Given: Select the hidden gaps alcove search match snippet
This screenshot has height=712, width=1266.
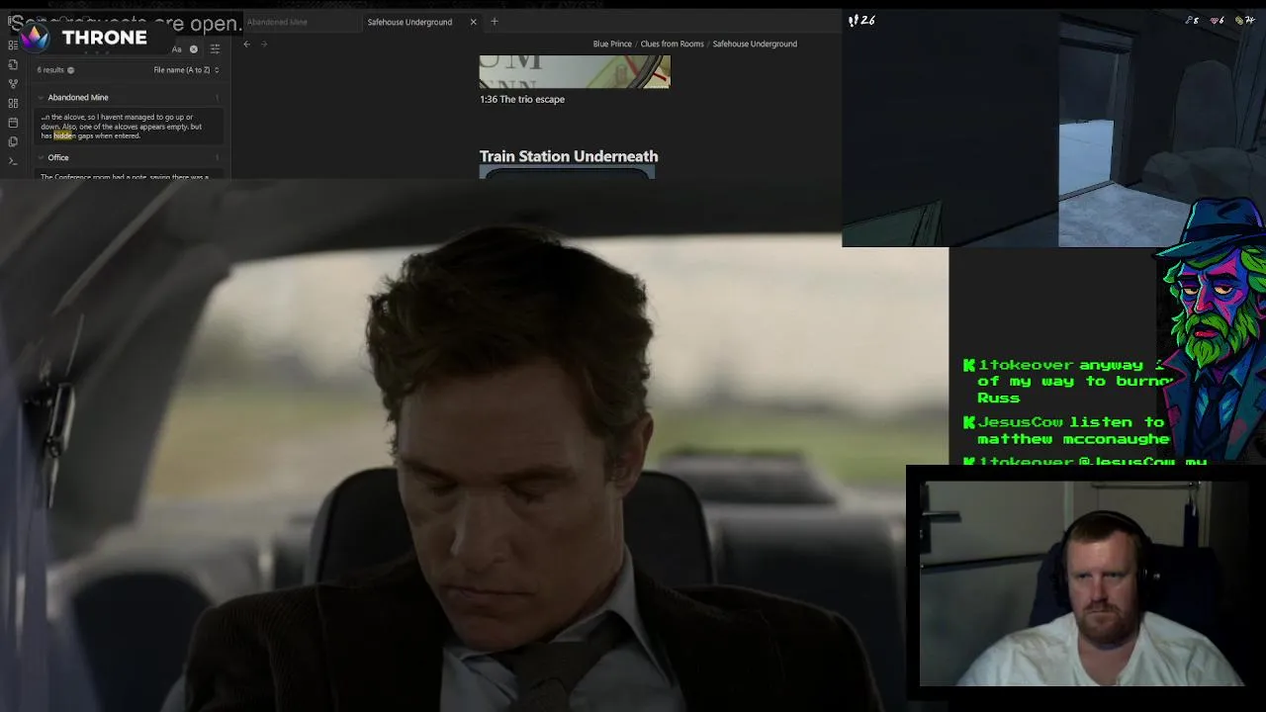Looking at the screenshot, I should (x=128, y=127).
